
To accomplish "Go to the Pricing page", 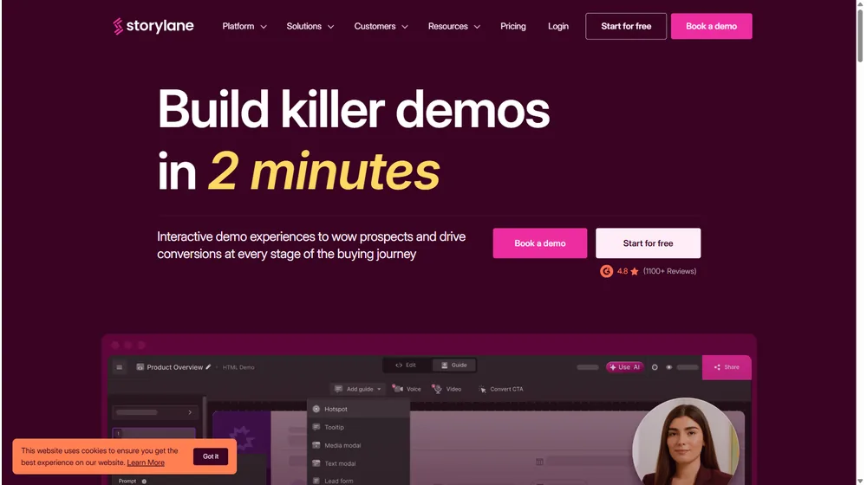I will coord(513,26).
